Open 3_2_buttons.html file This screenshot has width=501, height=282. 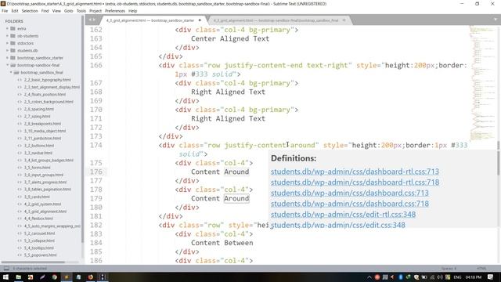tap(39, 146)
